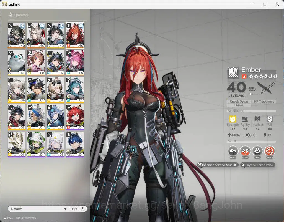Select the black-haired operator portrait at level 40
Viewport: 284px width, 222px height.
point(56,36)
